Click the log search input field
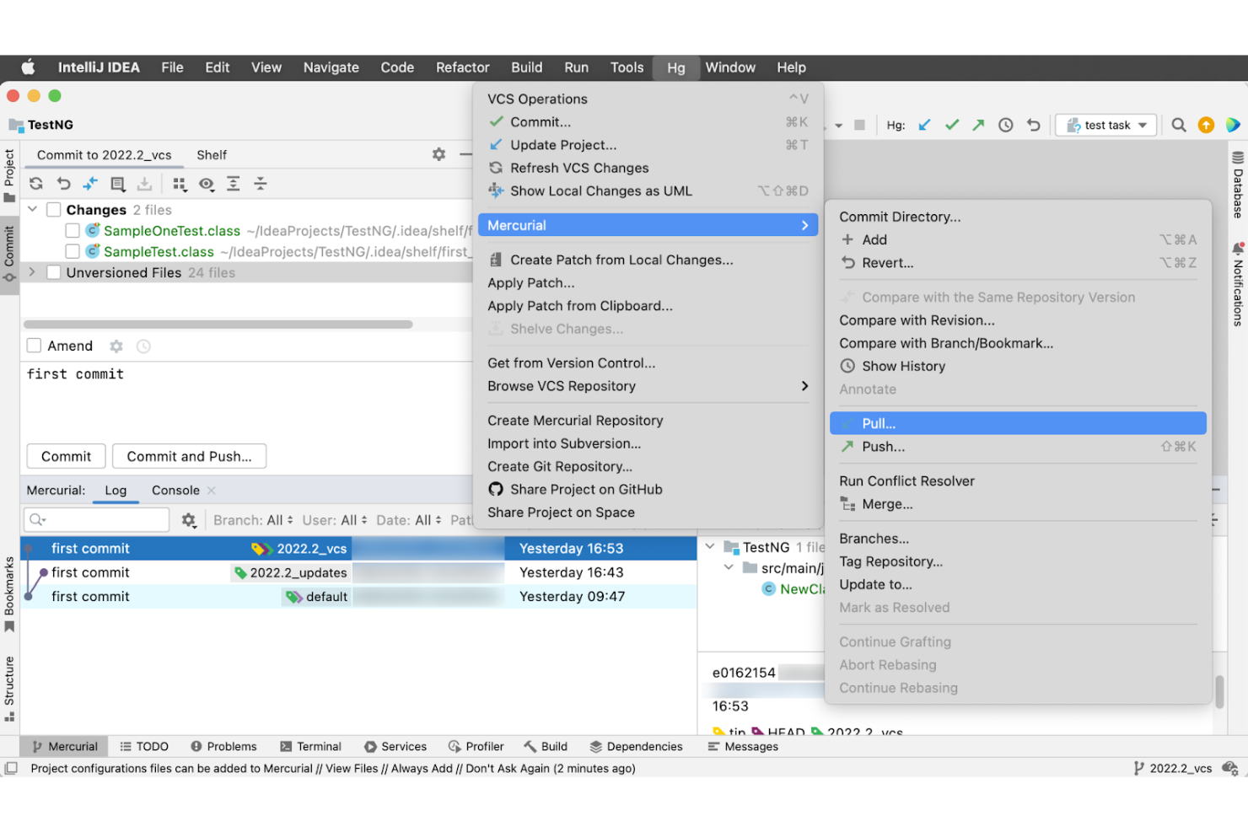 pos(95,519)
